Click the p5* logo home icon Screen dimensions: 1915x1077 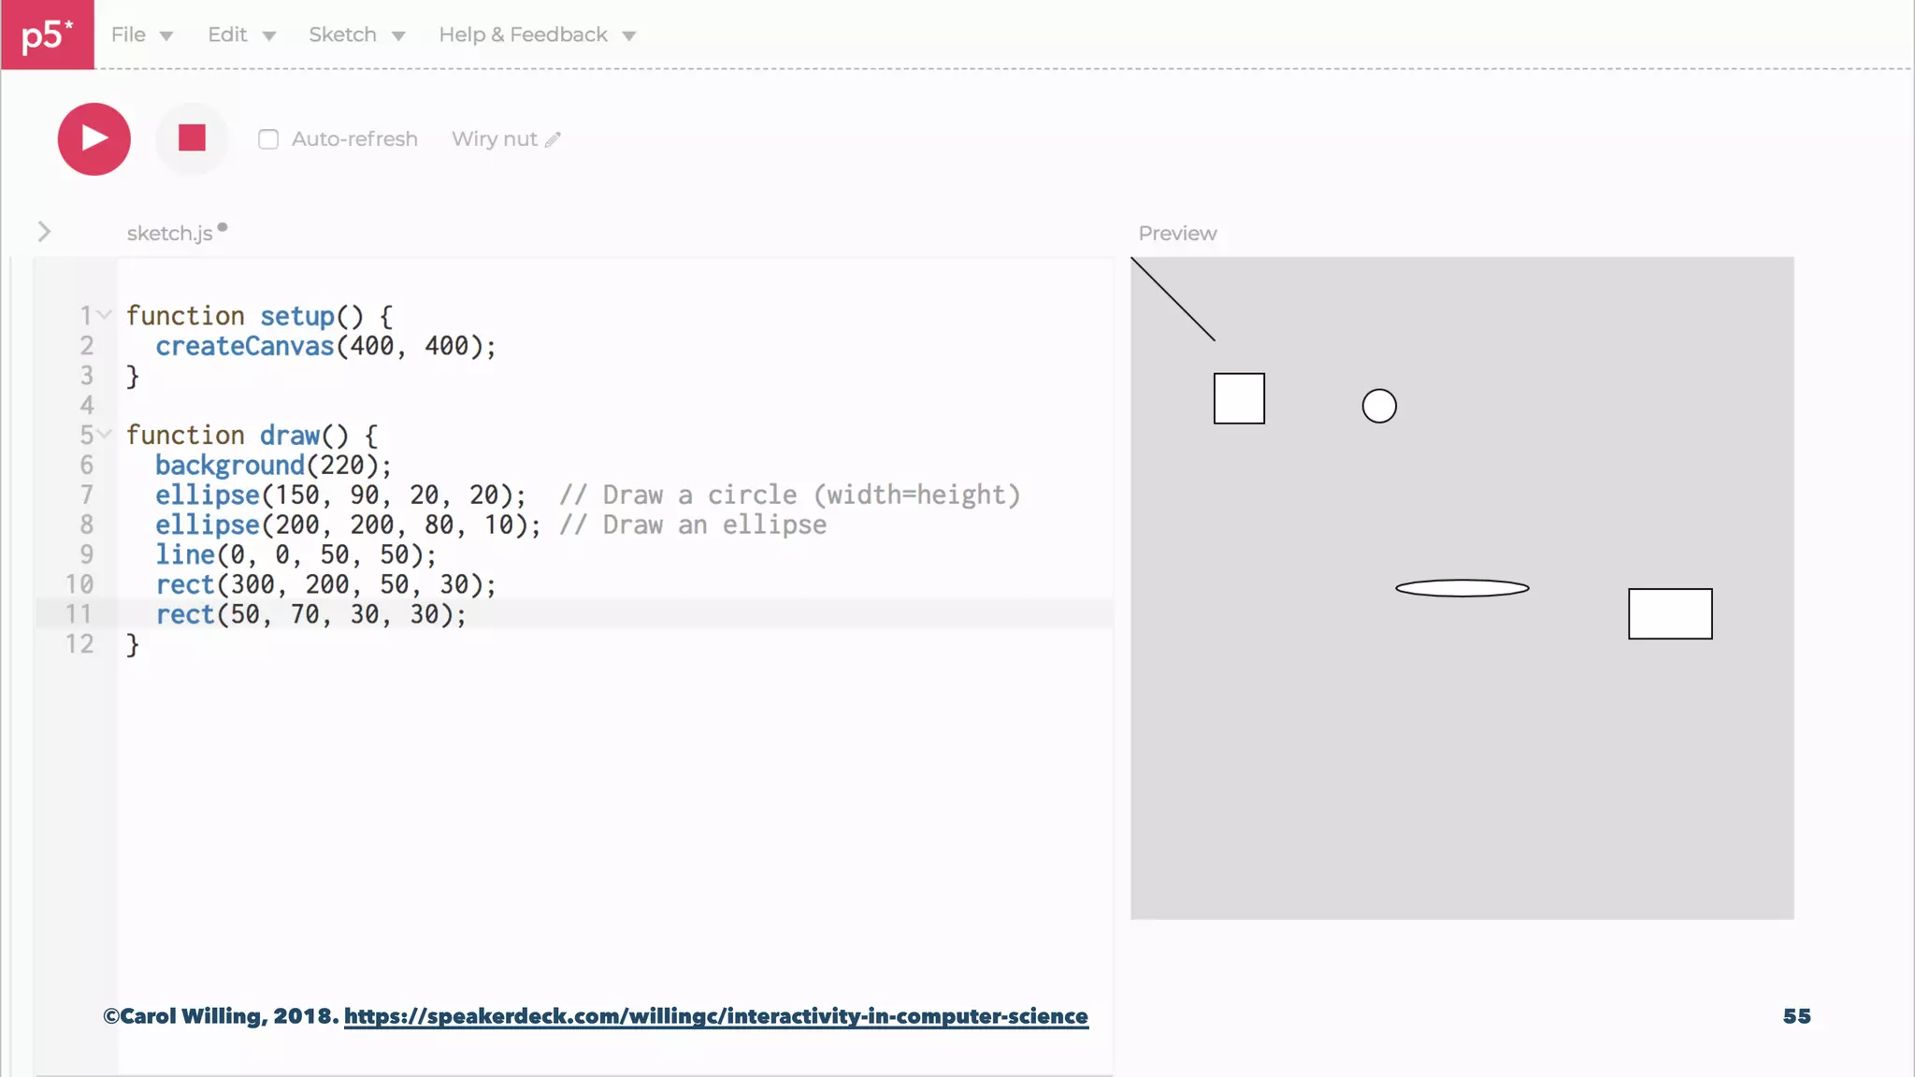(47, 35)
